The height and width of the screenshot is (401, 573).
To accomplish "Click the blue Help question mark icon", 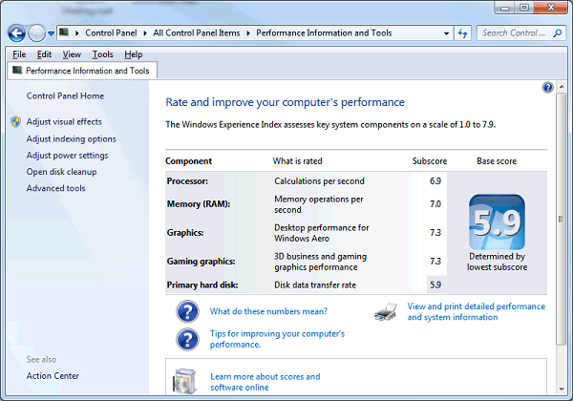I will [x=547, y=87].
